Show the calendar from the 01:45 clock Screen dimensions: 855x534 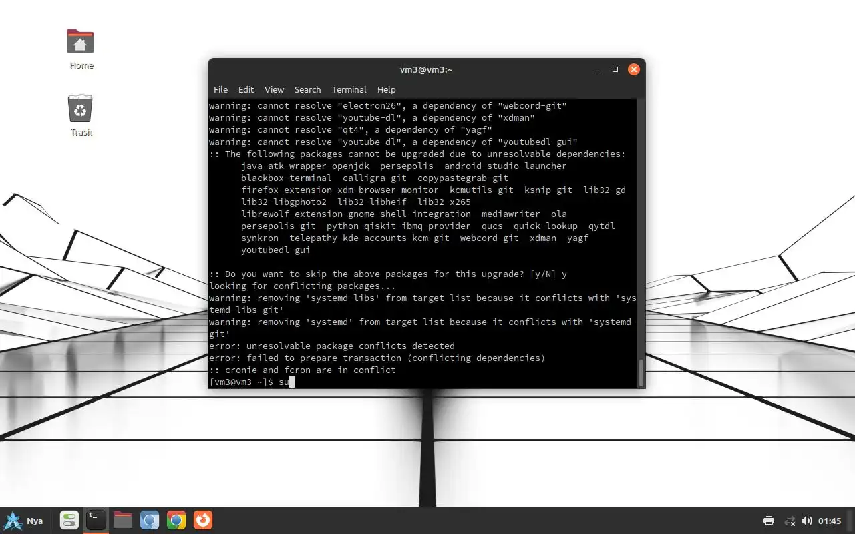[x=830, y=521]
